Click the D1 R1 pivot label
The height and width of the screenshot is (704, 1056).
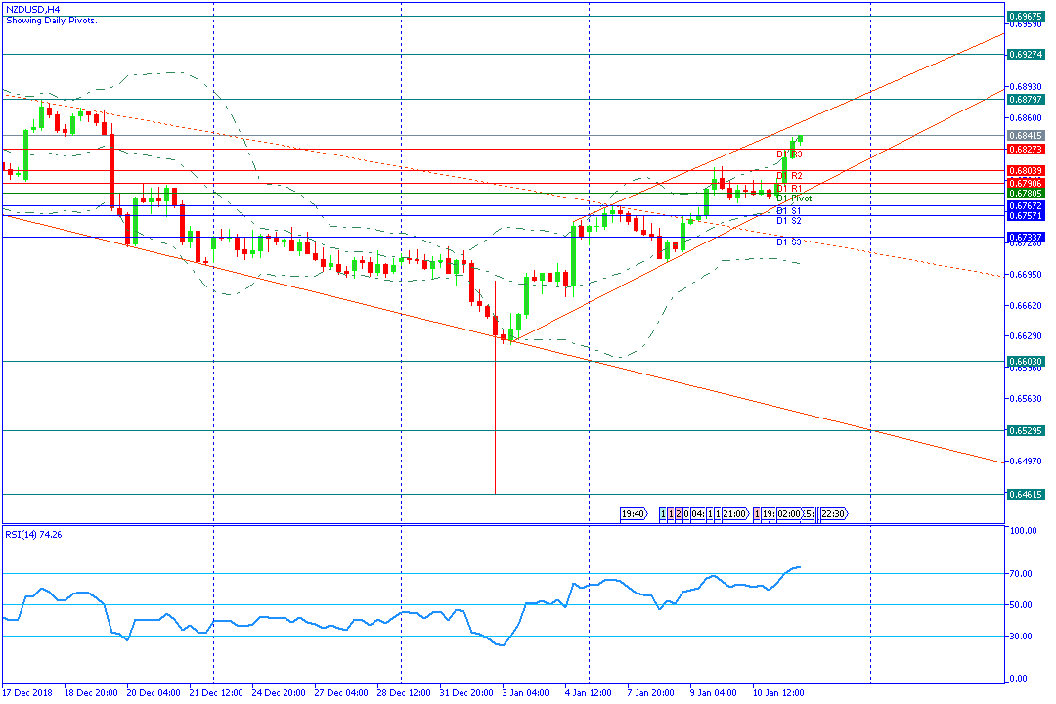(x=789, y=188)
